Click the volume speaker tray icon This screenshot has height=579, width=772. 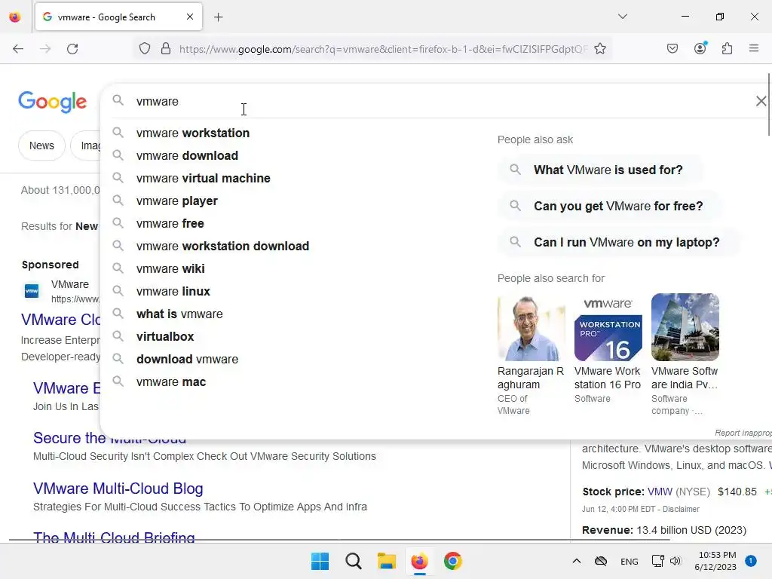click(x=675, y=561)
